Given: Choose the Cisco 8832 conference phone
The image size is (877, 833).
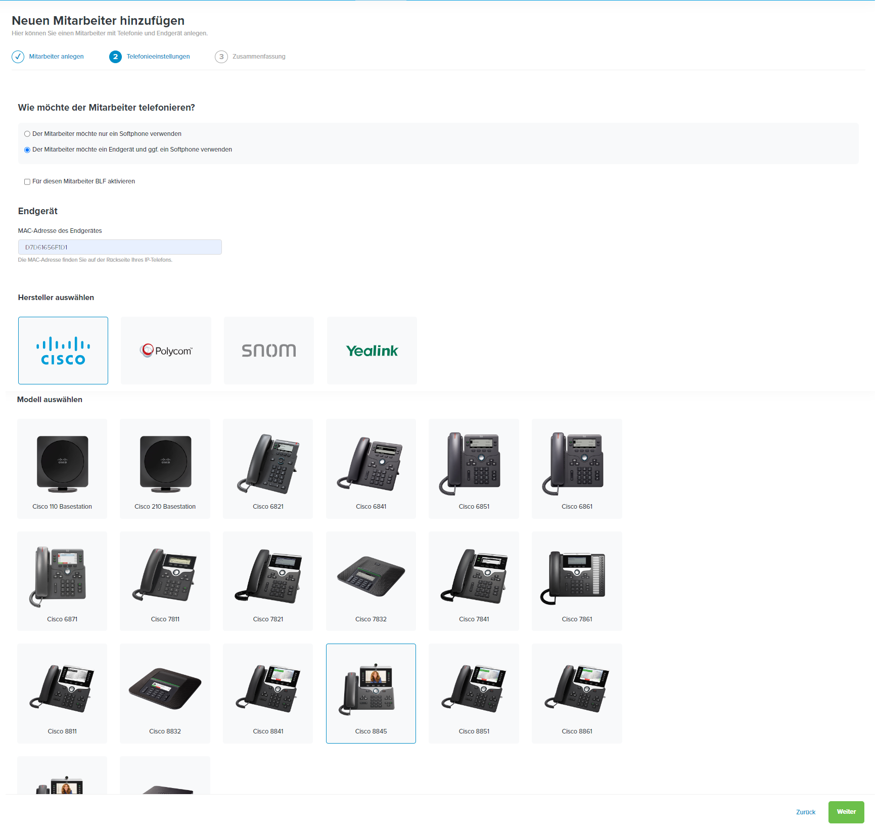Looking at the screenshot, I should click(165, 694).
